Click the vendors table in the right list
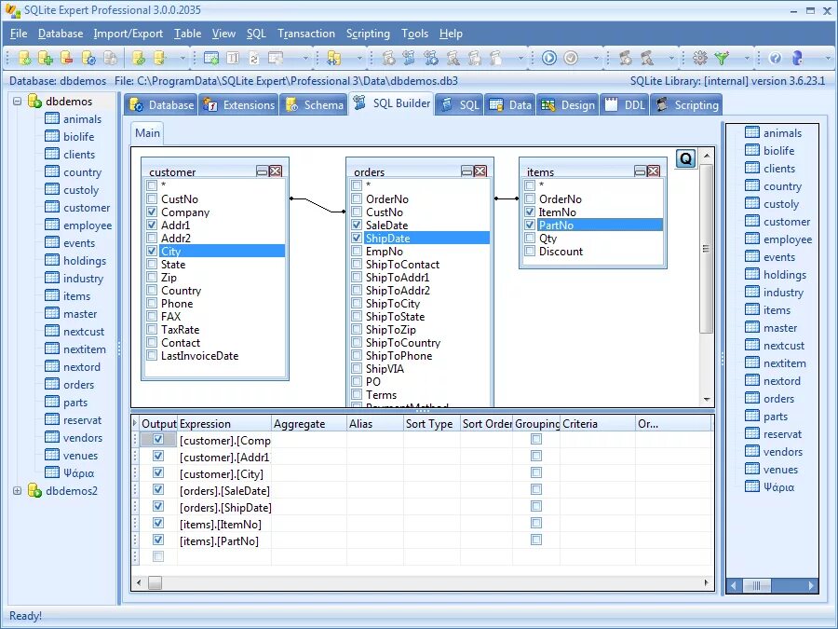838x629 pixels. pos(782,452)
